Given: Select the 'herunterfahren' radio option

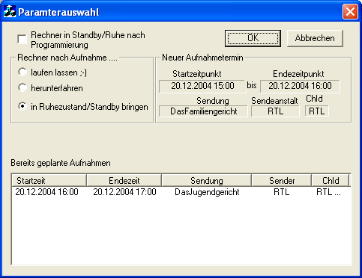Looking at the screenshot, I should pyautogui.click(x=22, y=87).
